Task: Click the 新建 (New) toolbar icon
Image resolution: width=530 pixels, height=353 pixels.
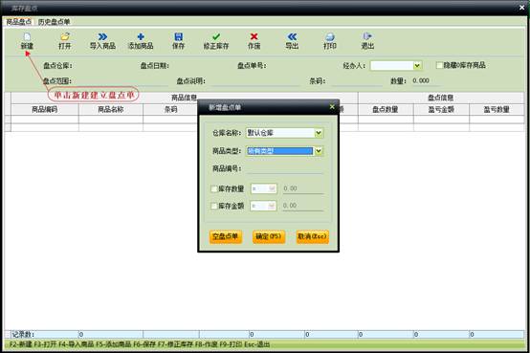Action: pyautogui.click(x=27, y=36)
